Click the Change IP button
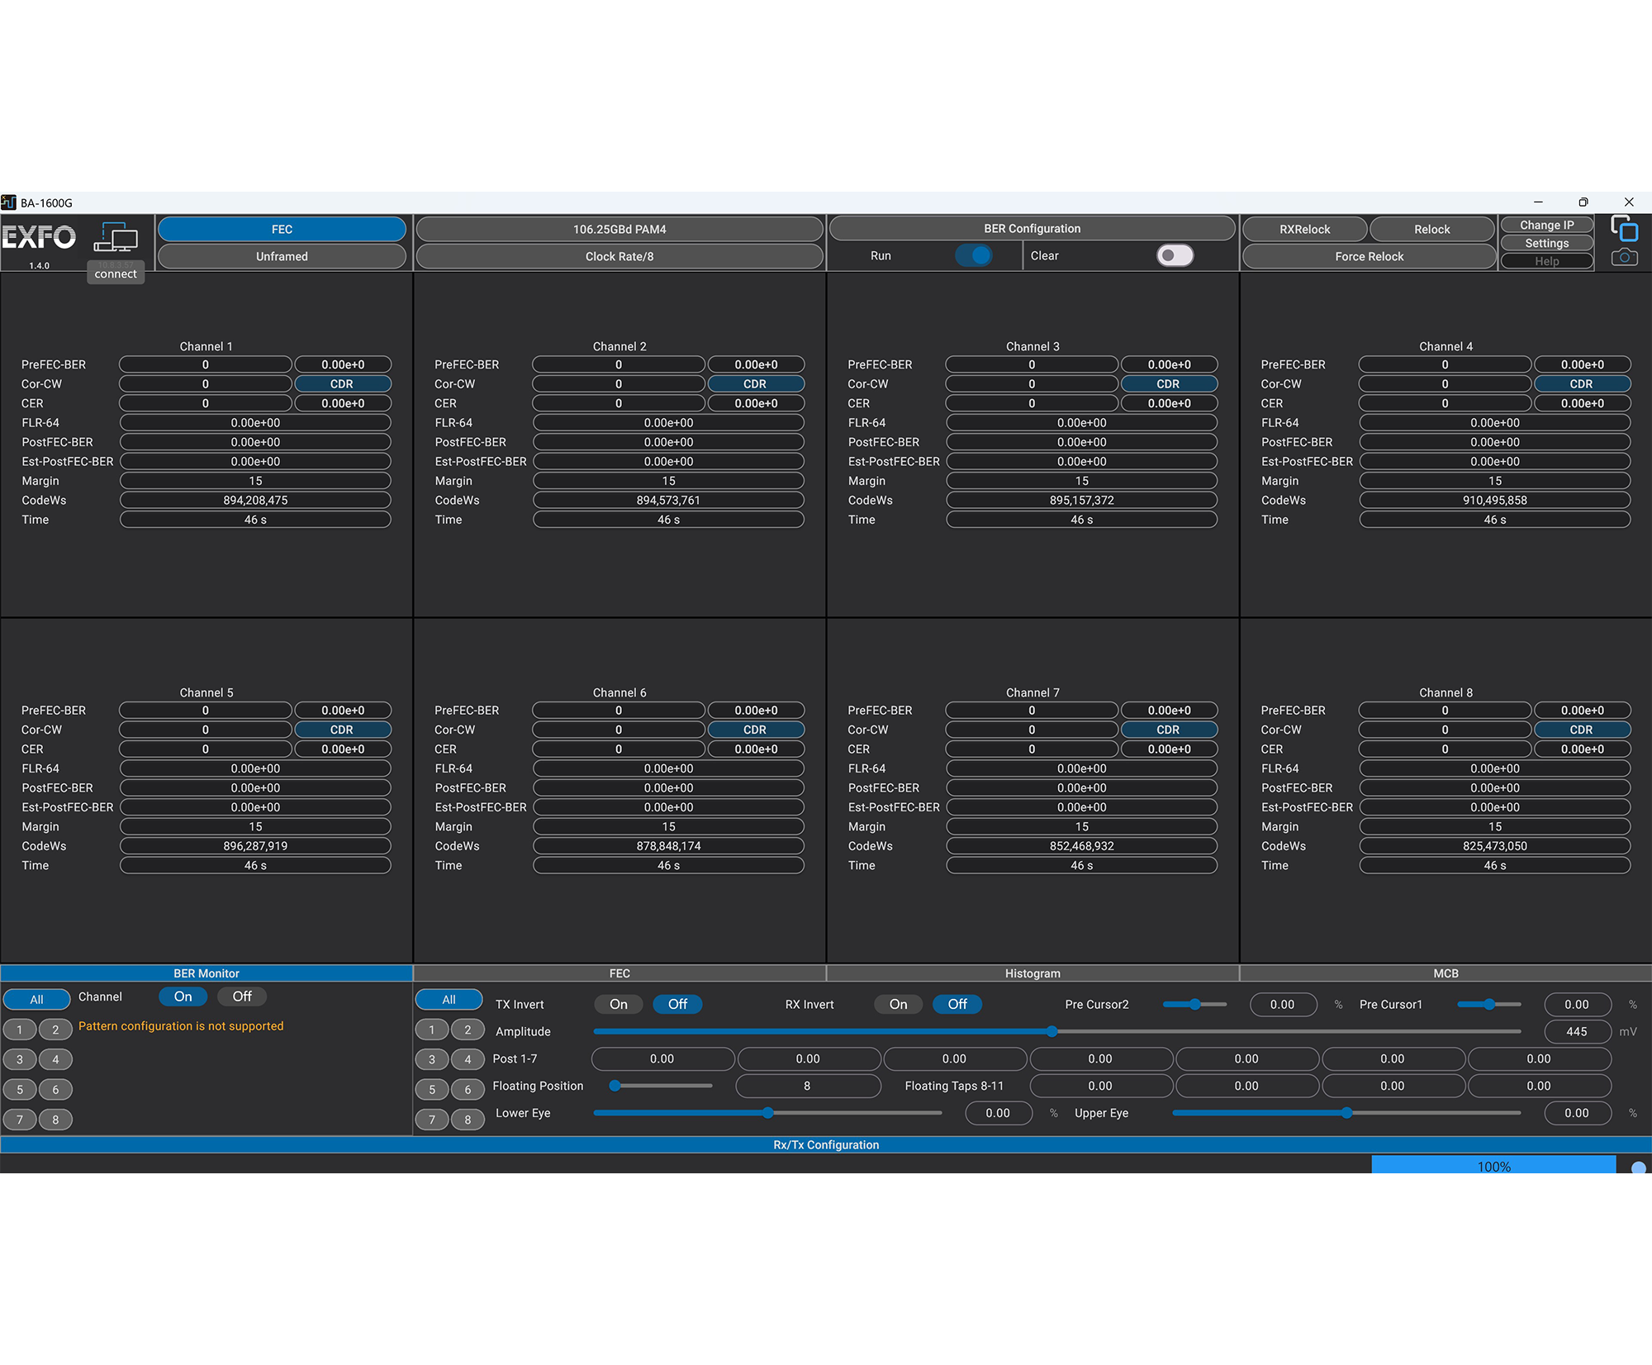This screenshot has height=1365, width=1652. click(1546, 224)
